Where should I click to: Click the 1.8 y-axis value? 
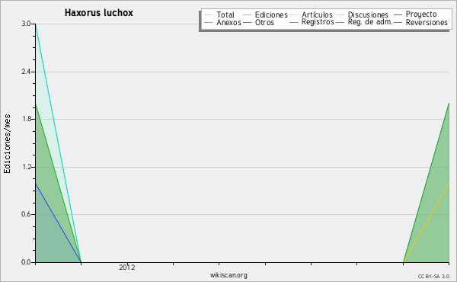click(26, 119)
